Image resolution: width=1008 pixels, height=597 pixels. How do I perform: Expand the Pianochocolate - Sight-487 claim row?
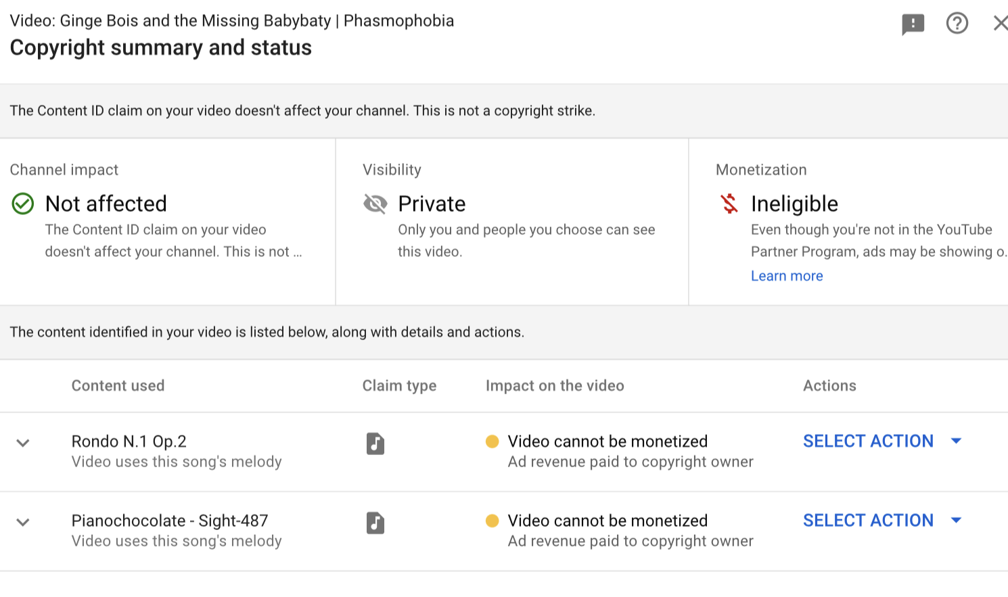(x=23, y=523)
